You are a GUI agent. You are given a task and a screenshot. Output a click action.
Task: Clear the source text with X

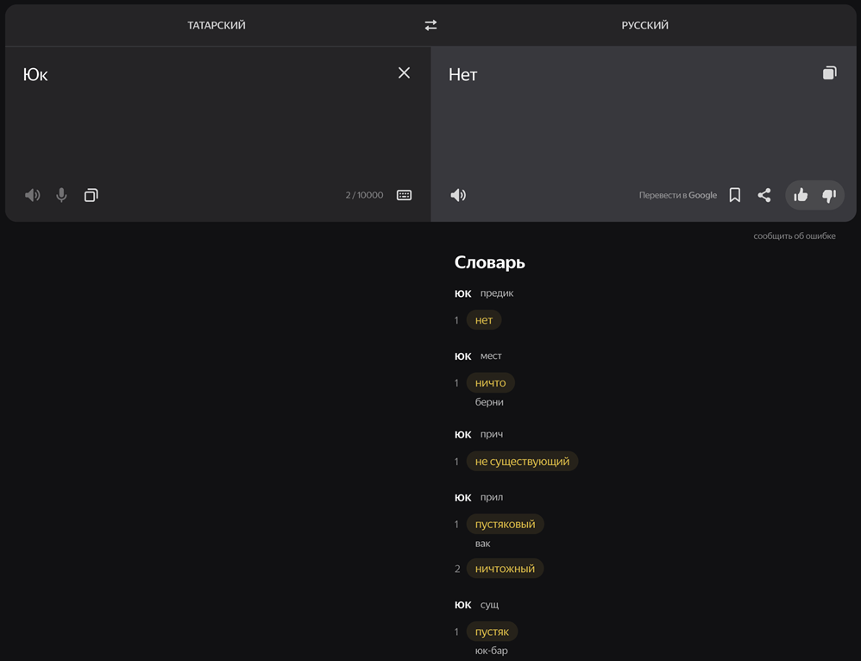tap(404, 73)
